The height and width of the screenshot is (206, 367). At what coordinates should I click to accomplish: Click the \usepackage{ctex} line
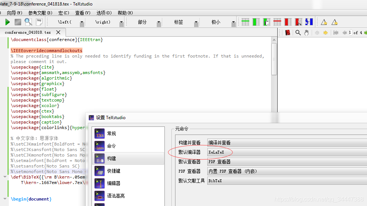[32, 111]
